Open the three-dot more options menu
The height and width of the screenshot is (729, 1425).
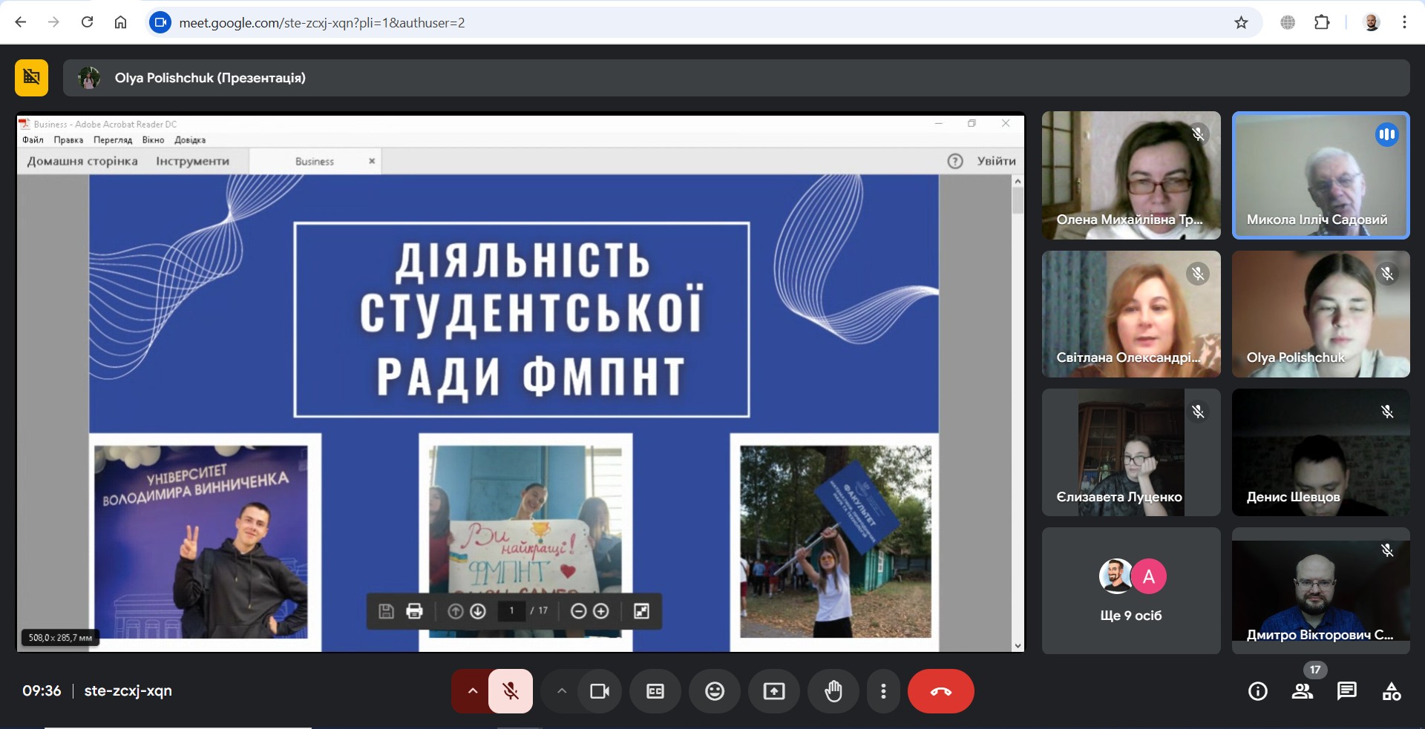(x=883, y=691)
